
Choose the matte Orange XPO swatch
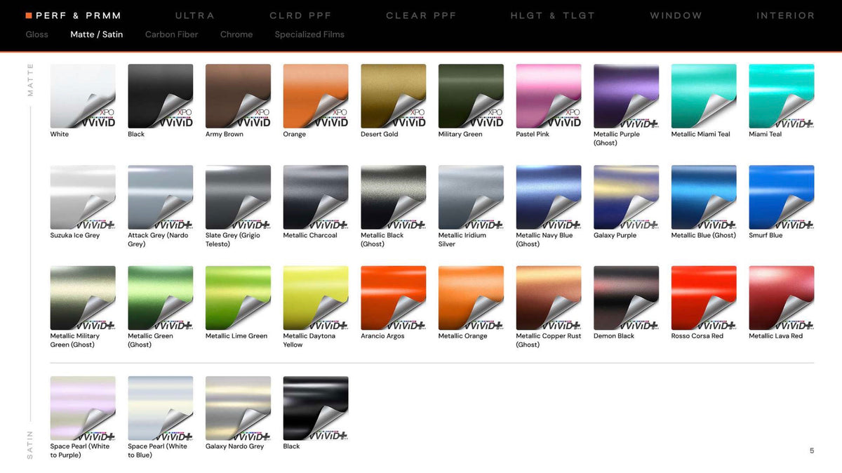coord(316,96)
